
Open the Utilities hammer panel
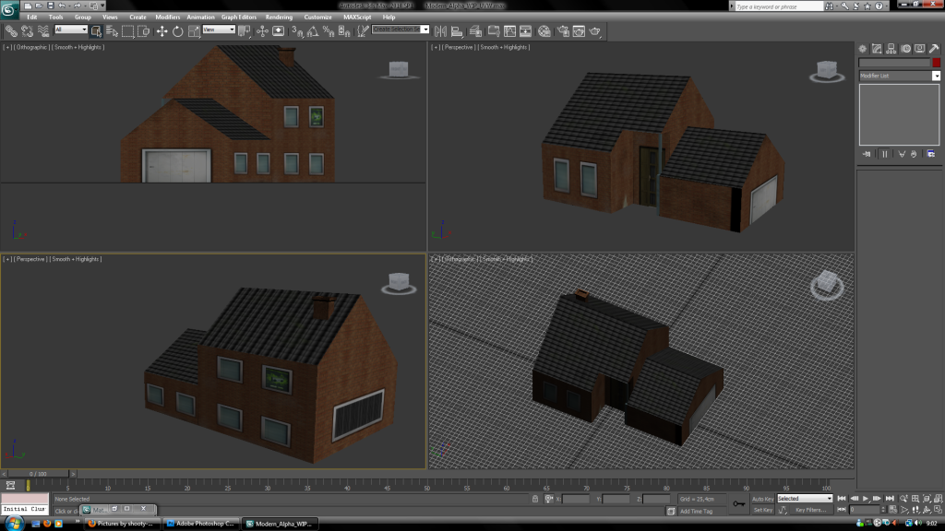(935, 48)
